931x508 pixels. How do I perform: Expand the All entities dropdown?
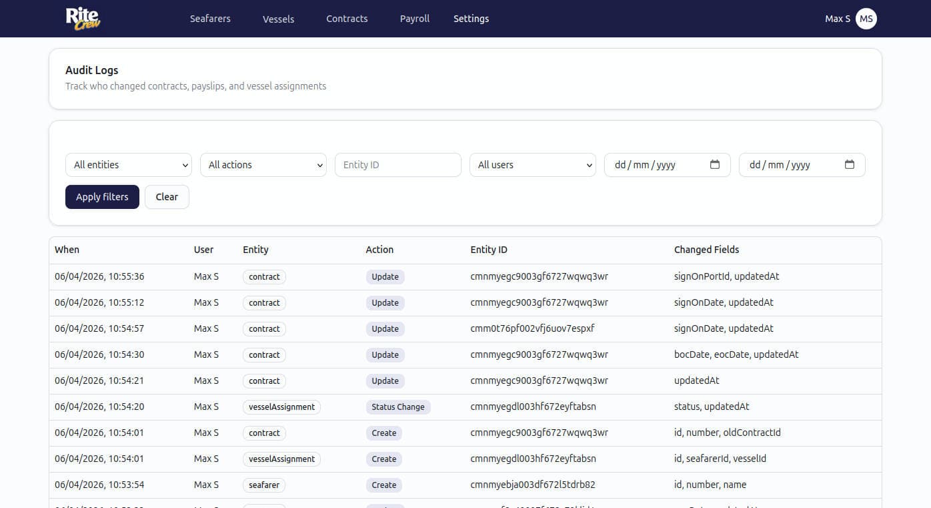pyautogui.click(x=129, y=165)
